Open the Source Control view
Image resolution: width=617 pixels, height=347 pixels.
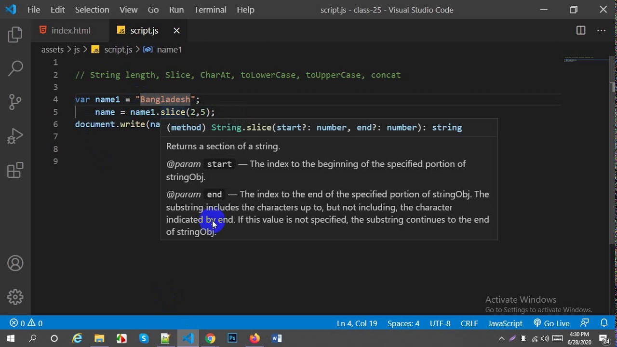[15, 102]
